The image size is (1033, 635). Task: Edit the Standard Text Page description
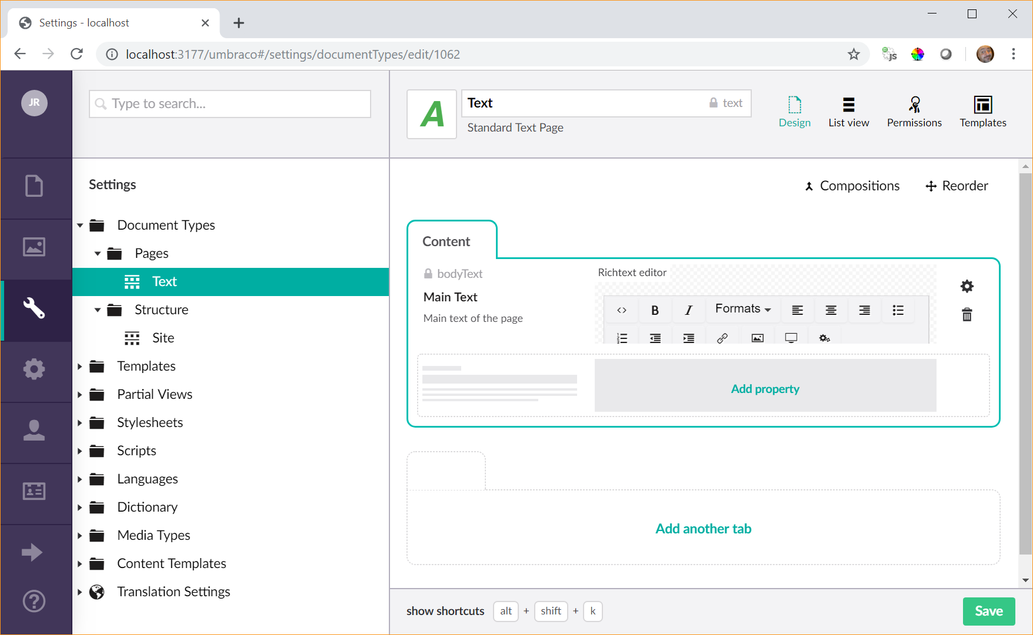click(x=515, y=128)
